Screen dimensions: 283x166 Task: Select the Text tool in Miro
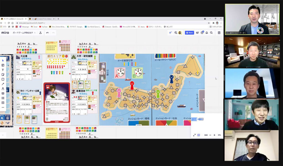tap(3, 70)
